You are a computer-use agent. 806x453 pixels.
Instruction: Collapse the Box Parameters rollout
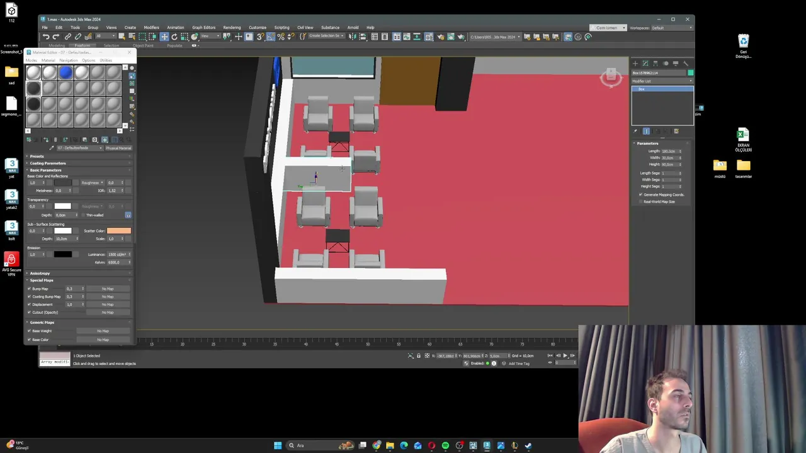point(662,143)
